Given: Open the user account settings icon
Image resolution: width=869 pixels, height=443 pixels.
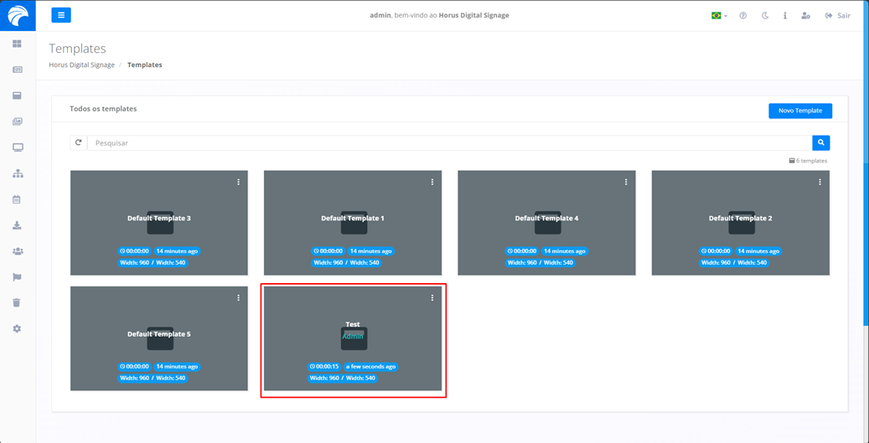Looking at the screenshot, I should coord(805,16).
